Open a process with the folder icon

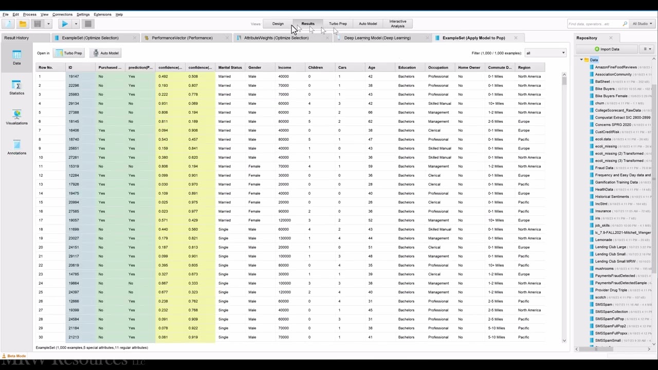point(23,24)
